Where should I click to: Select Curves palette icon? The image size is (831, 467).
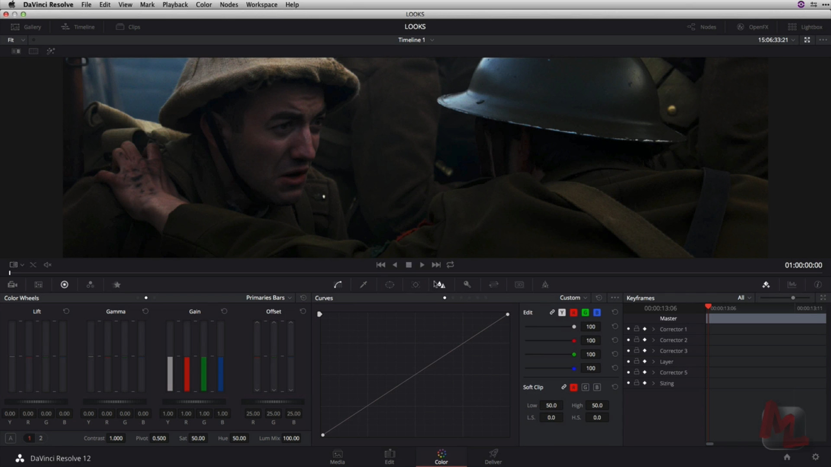coord(338,285)
